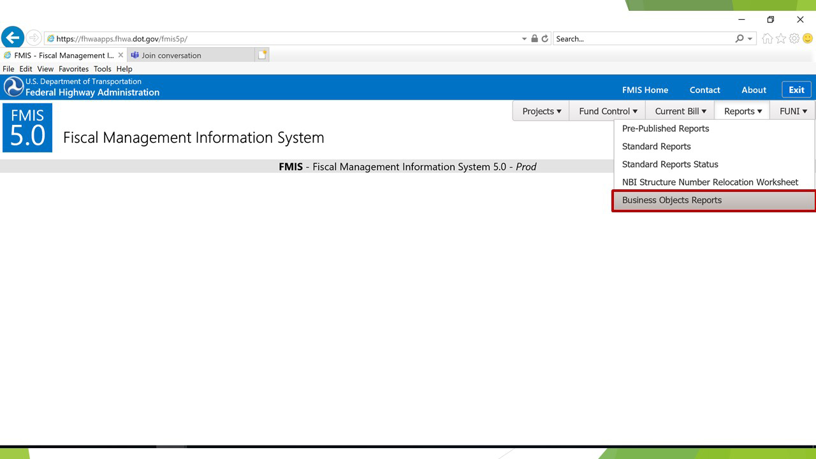Screen dimensions: 816x459
Task: Open a new tab button
Action: (262, 55)
